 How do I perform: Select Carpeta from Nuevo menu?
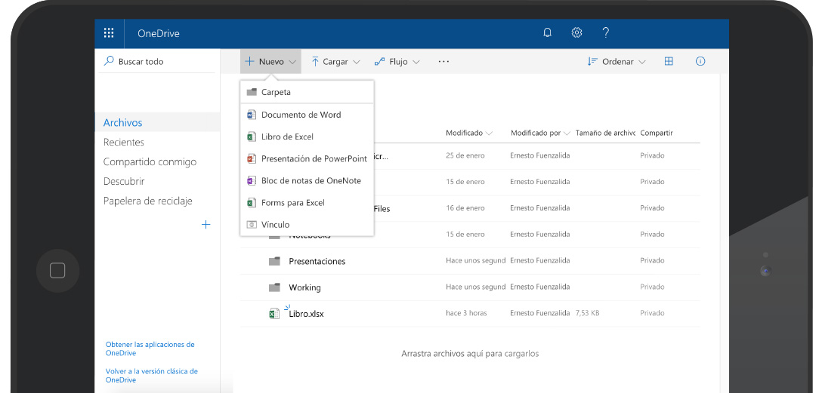(x=307, y=92)
